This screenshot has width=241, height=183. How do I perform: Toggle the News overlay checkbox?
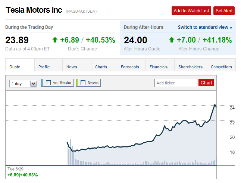pos(83,83)
